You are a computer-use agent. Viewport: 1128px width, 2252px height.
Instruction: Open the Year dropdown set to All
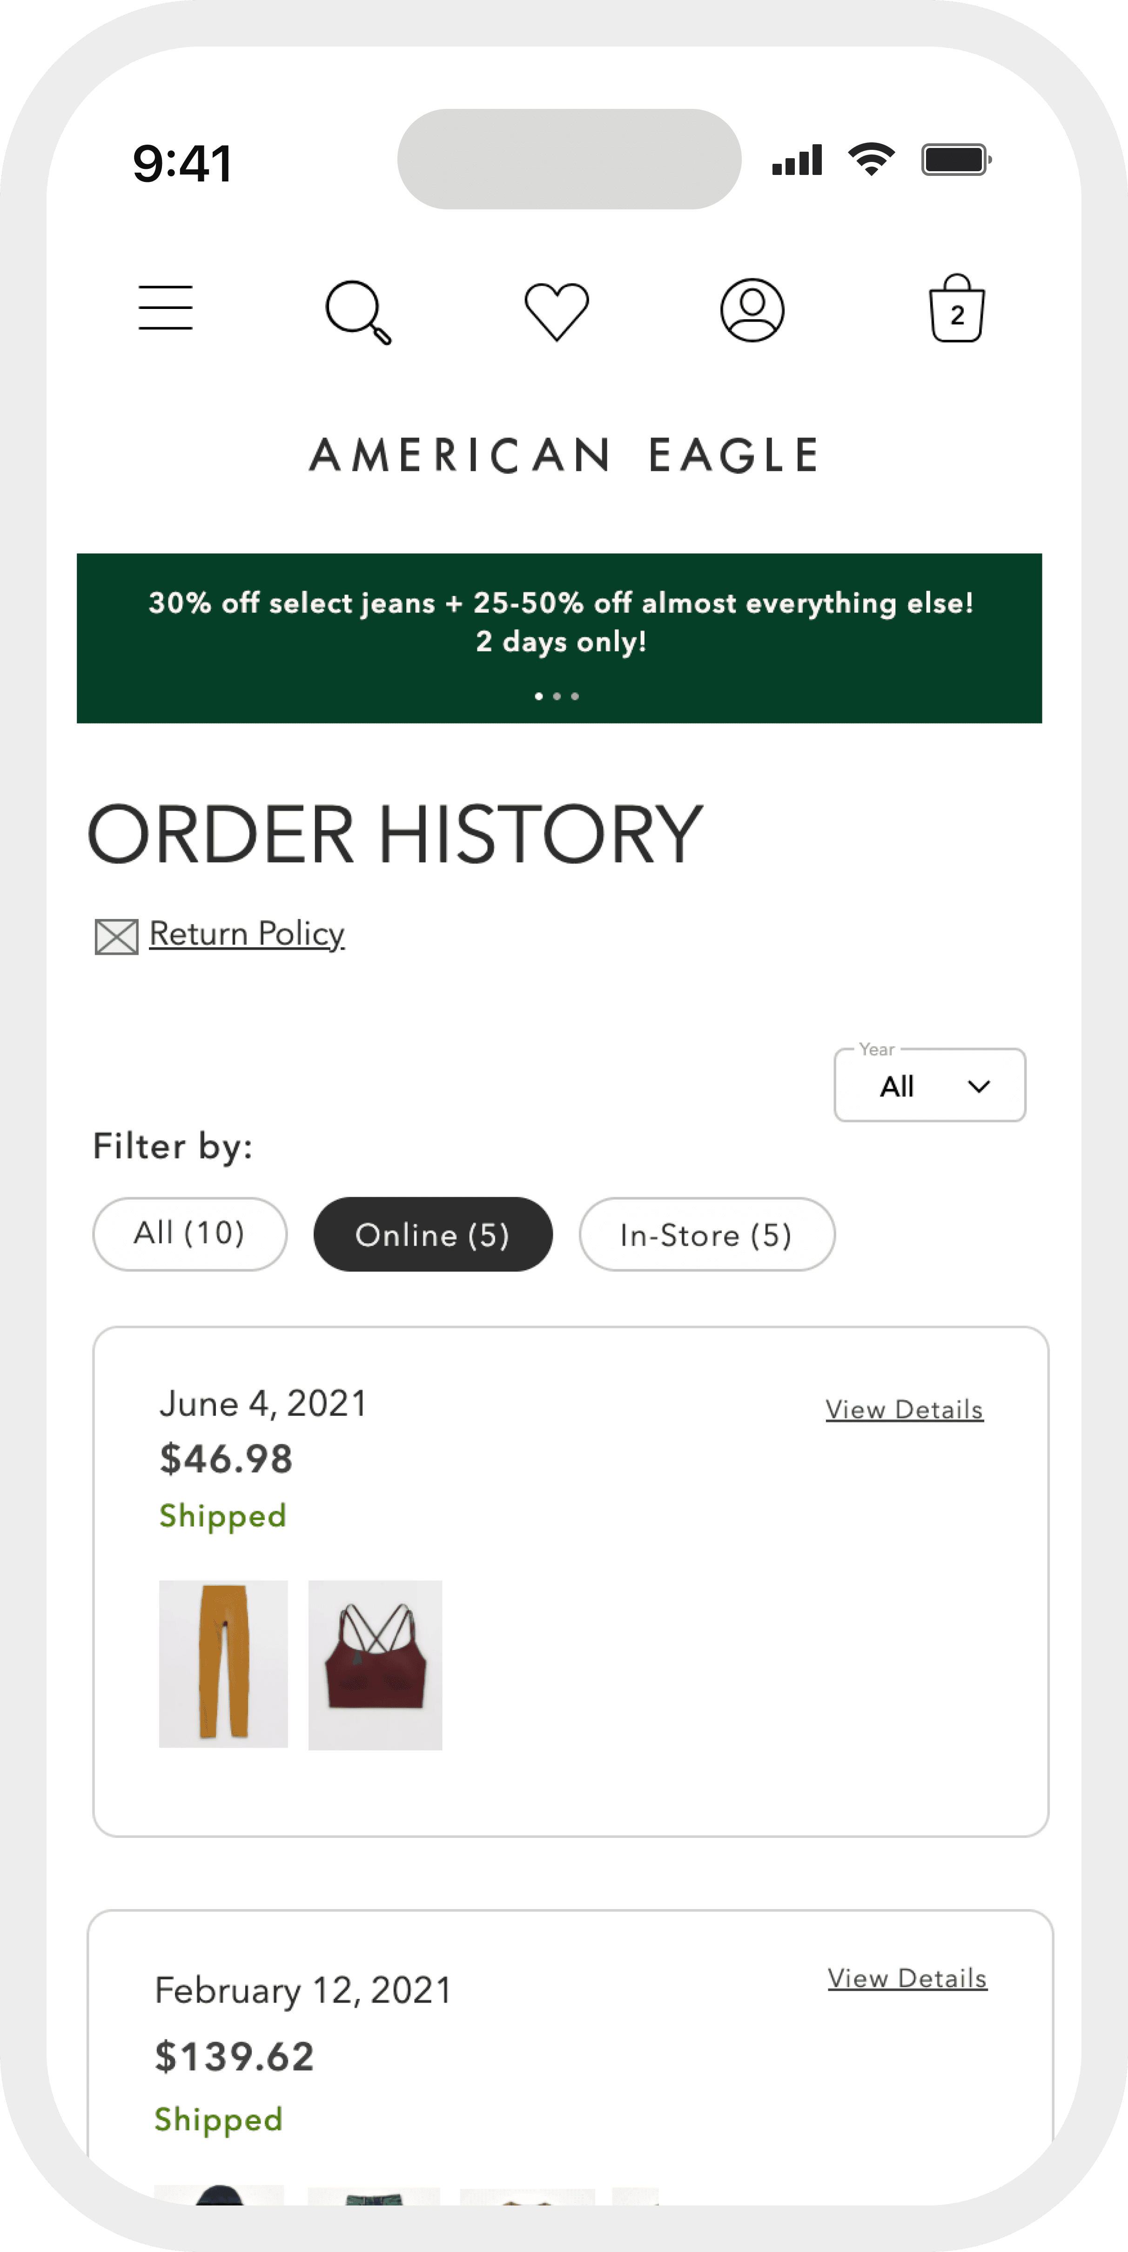[929, 1085]
